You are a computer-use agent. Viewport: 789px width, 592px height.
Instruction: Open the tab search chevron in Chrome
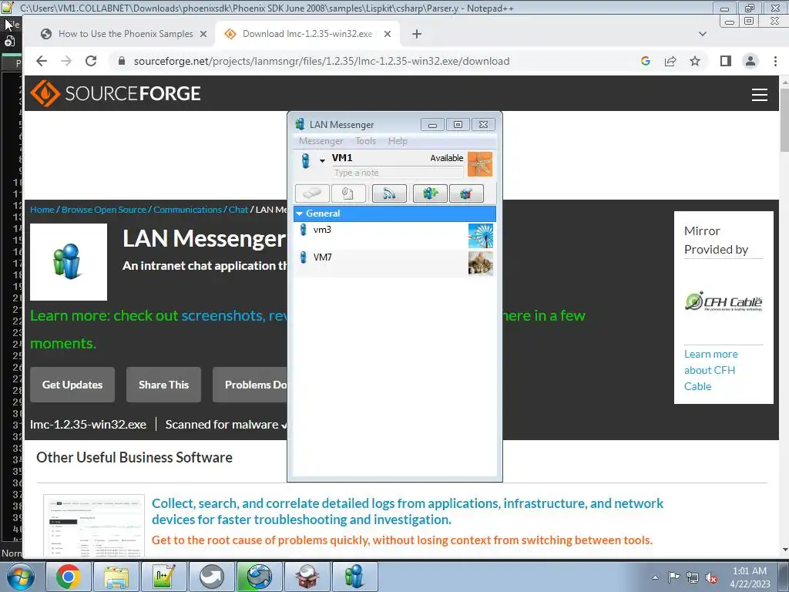point(703,34)
